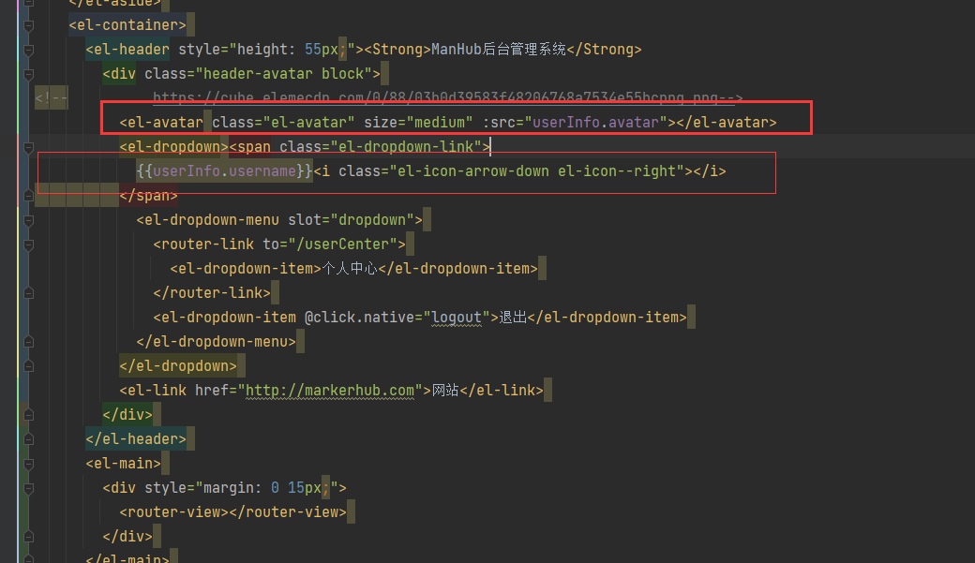Click the {{userInfo.username}} interpolation
The height and width of the screenshot is (563, 975).
tap(224, 170)
